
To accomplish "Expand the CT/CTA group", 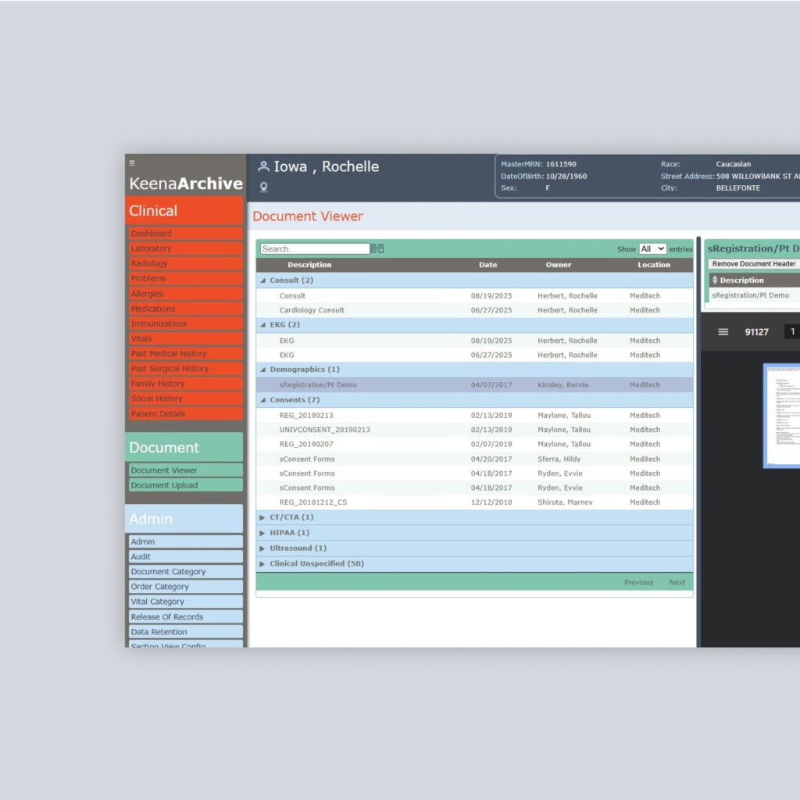I will pyautogui.click(x=262, y=517).
